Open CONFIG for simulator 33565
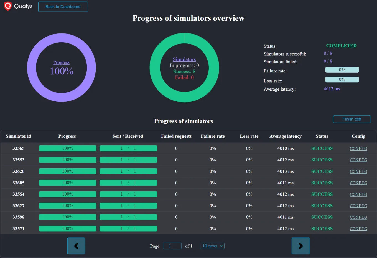Image resolution: width=377 pixels, height=258 pixels. click(358, 148)
